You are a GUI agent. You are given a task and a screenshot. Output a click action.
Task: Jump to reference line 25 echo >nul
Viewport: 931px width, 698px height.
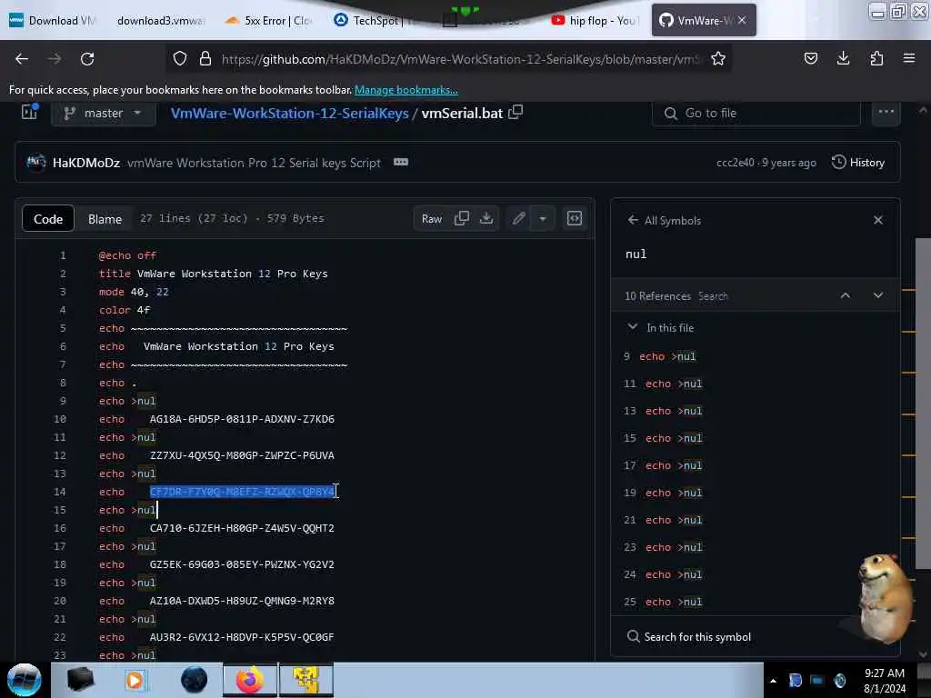[x=663, y=602]
